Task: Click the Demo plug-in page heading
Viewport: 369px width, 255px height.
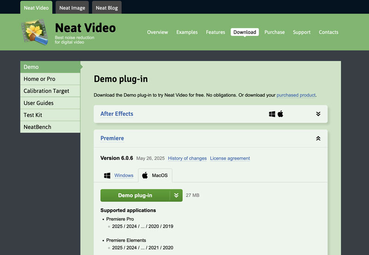Action: [121, 79]
